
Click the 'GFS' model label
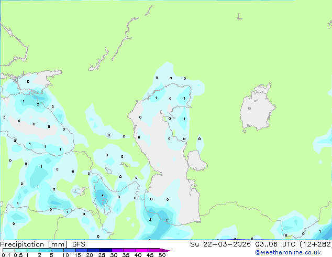point(79,244)
